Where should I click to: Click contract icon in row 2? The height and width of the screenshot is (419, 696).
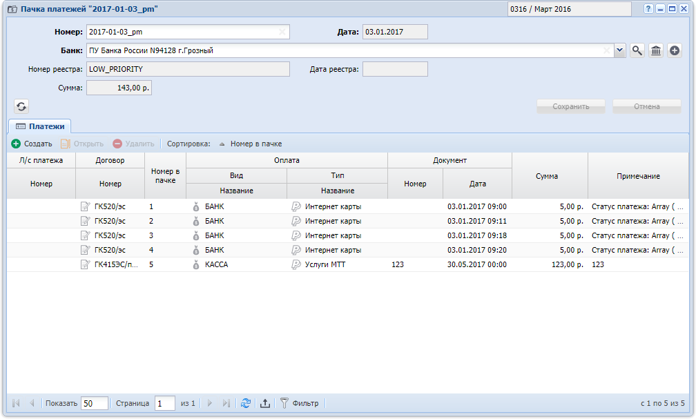tap(85, 221)
